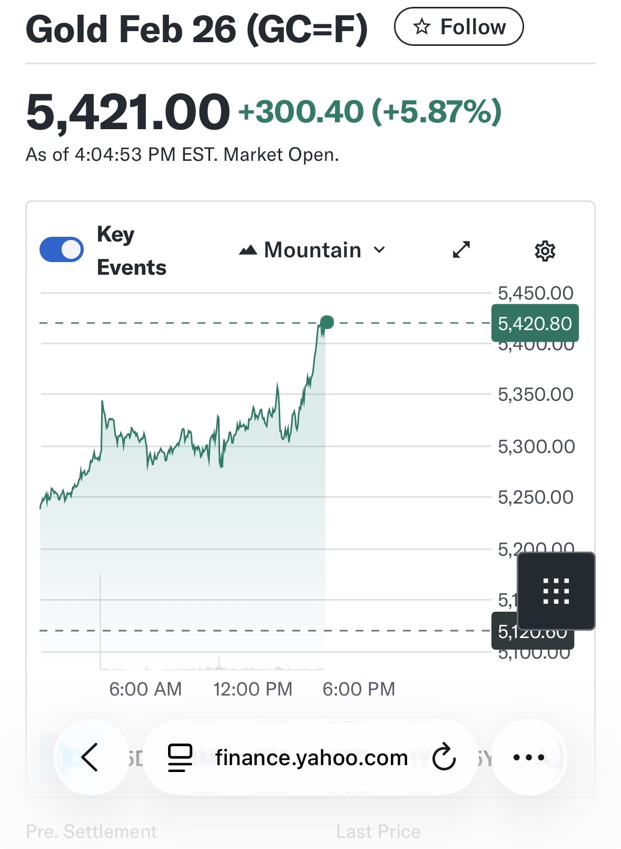
Task: Follow the Gold Feb 26 ticker
Action: click(x=458, y=27)
